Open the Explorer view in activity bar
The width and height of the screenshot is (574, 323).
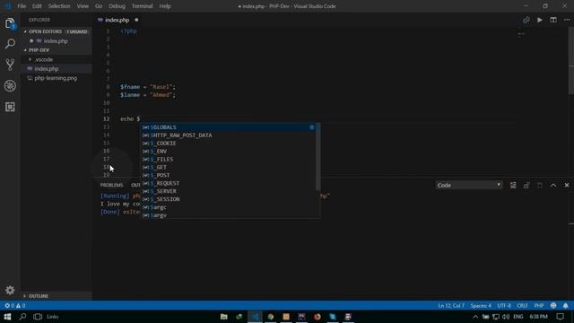point(10,23)
